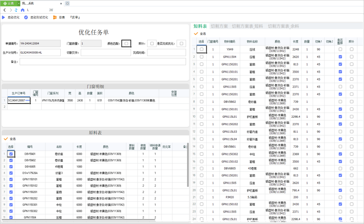Click the 编号 column header in 原料表

click(30, 147)
